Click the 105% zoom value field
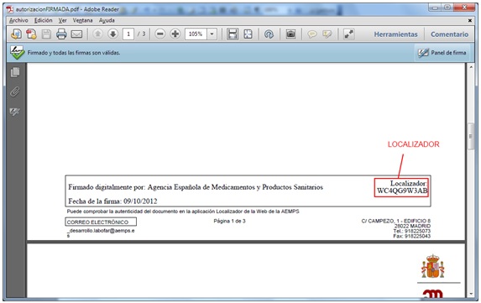The image size is (481, 303). tap(196, 34)
